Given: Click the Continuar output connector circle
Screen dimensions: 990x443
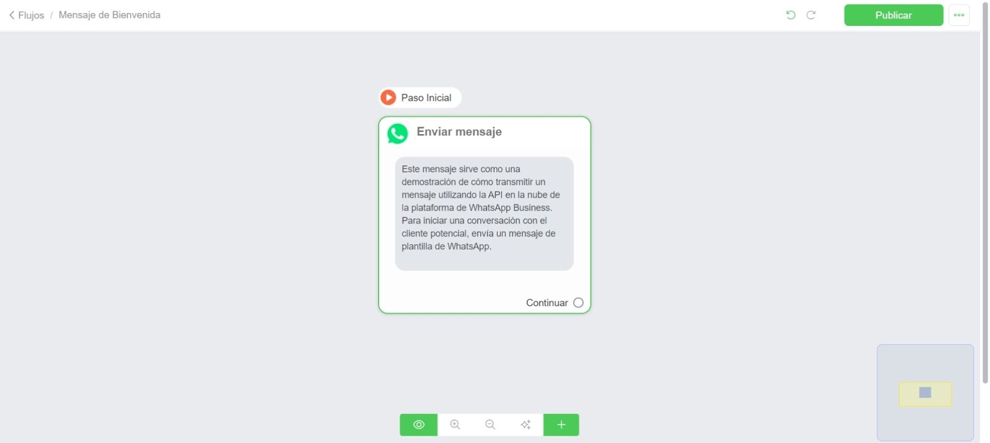Looking at the screenshot, I should coord(579,303).
